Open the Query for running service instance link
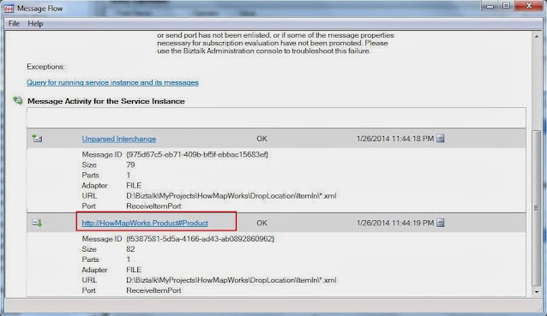This screenshot has width=547, height=316. click(x=112, y=82)
